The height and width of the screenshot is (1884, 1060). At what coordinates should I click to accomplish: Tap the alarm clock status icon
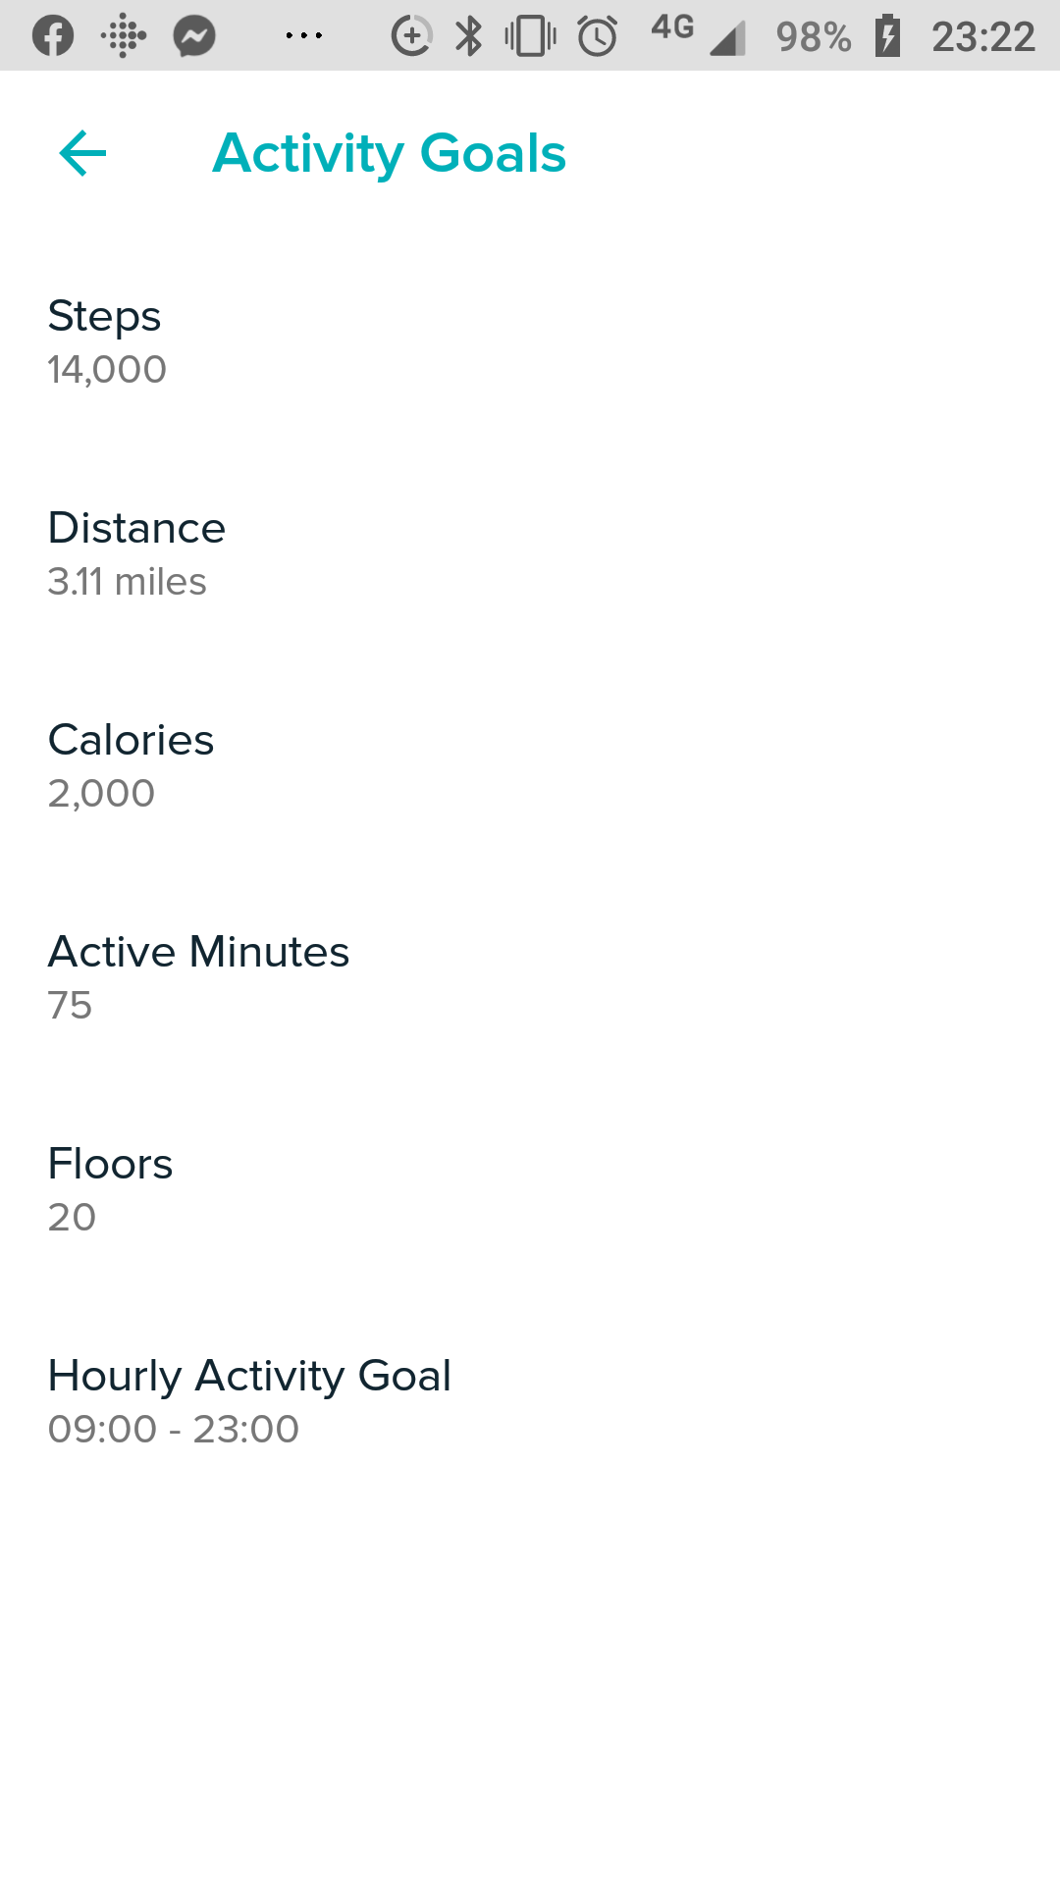(x=597, y=36)
